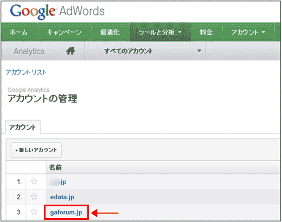Expand the ツールと分析 menu

point(160,32)
